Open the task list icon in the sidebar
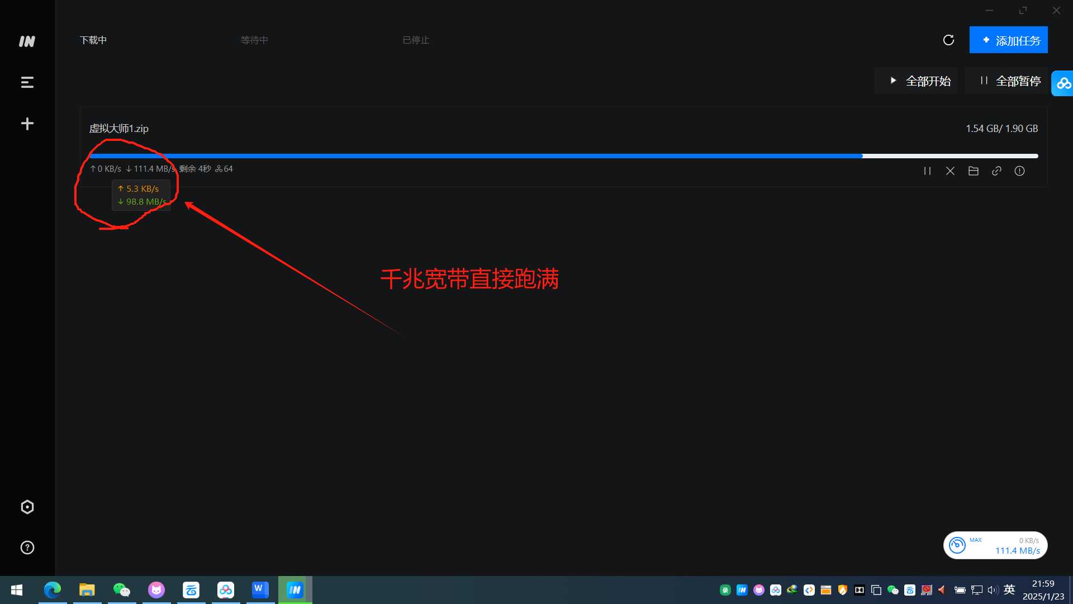The image size is (1073, 604). pyautogui.click(x=27, y=82)
